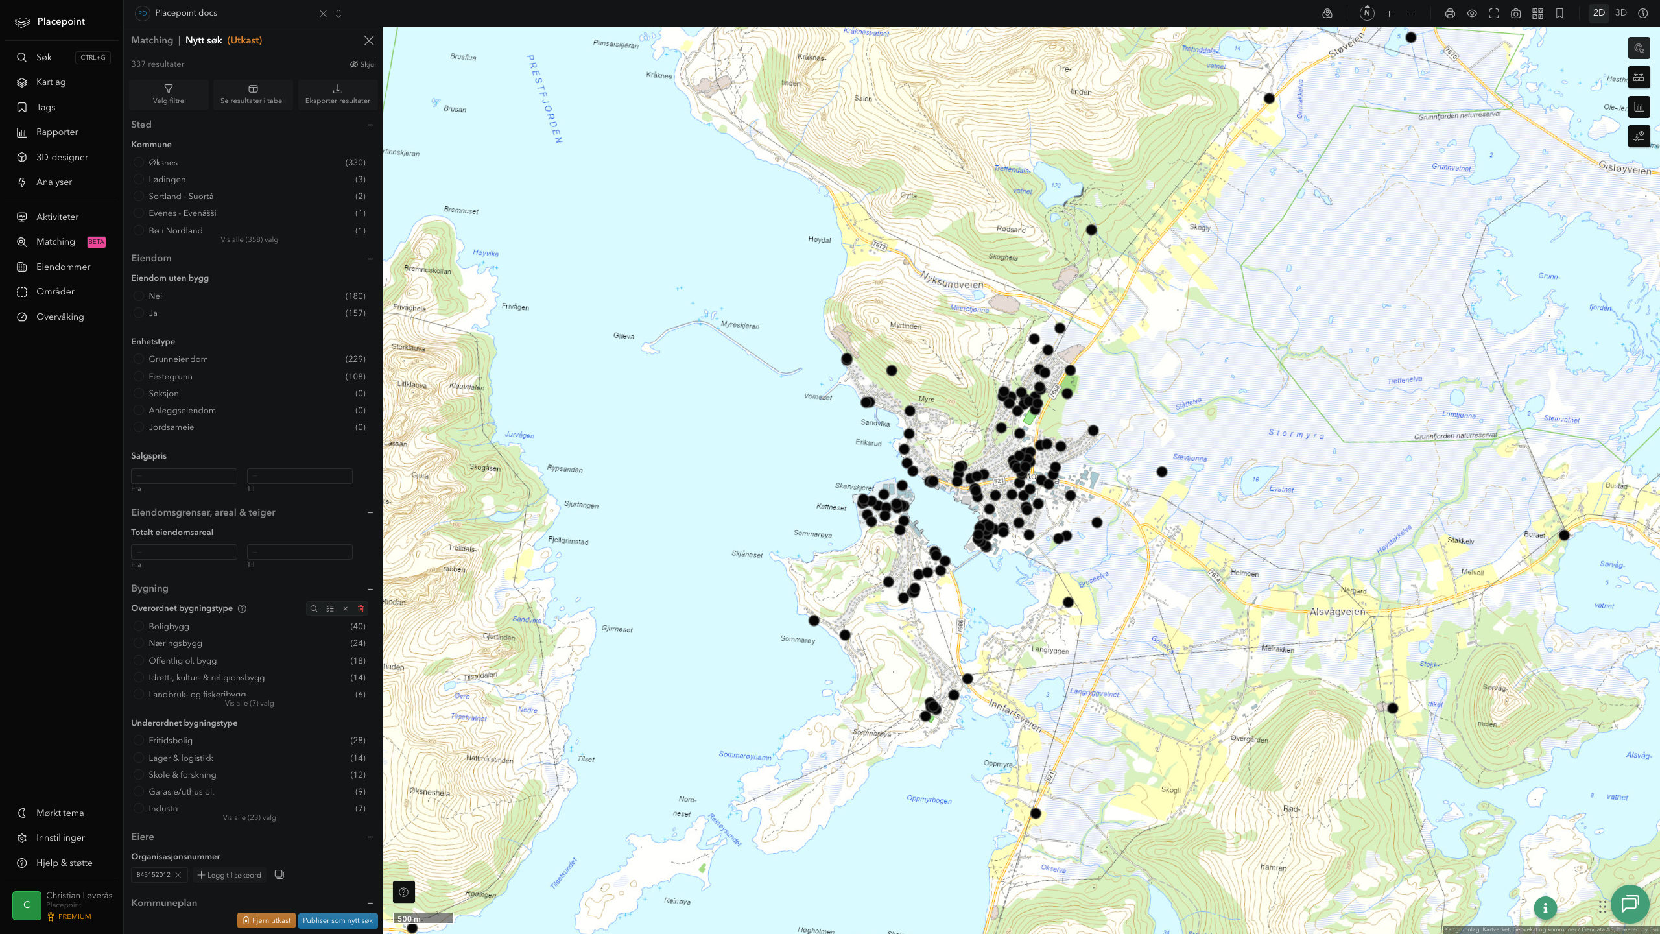Clear Overordnet bygningstype selection
Image resolution: width=1660 pixels, height=934 pixels.
pos(346,608)
